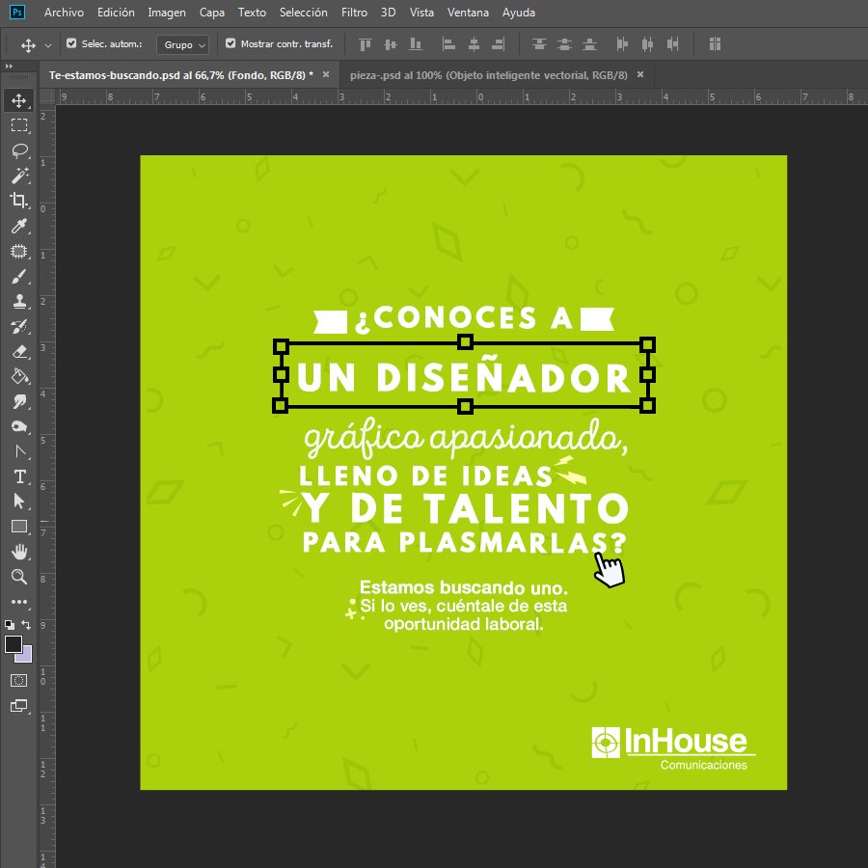Distribute right edges of layers
Viewport: 868px width, 868px height.
click(x=672, y=44)
